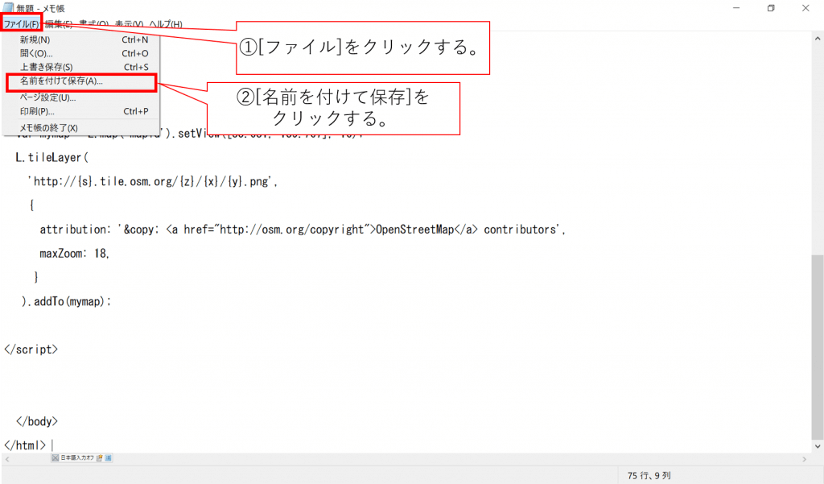Click the line 'L.tileLayer('

tap(52, 157)
